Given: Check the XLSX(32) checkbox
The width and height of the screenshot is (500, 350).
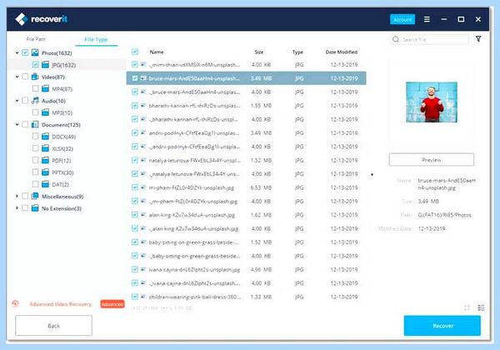Looking at the screenshot, I should click(x=35, y=148).
